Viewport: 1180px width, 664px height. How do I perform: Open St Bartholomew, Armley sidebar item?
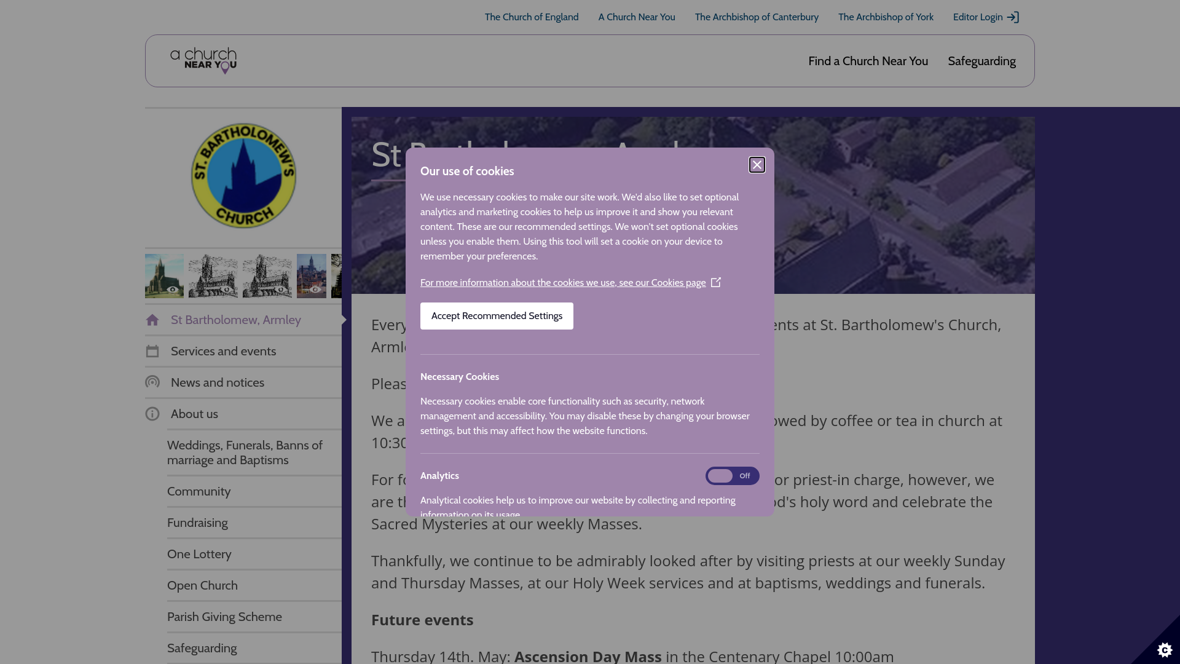click(x=243, y=320)
